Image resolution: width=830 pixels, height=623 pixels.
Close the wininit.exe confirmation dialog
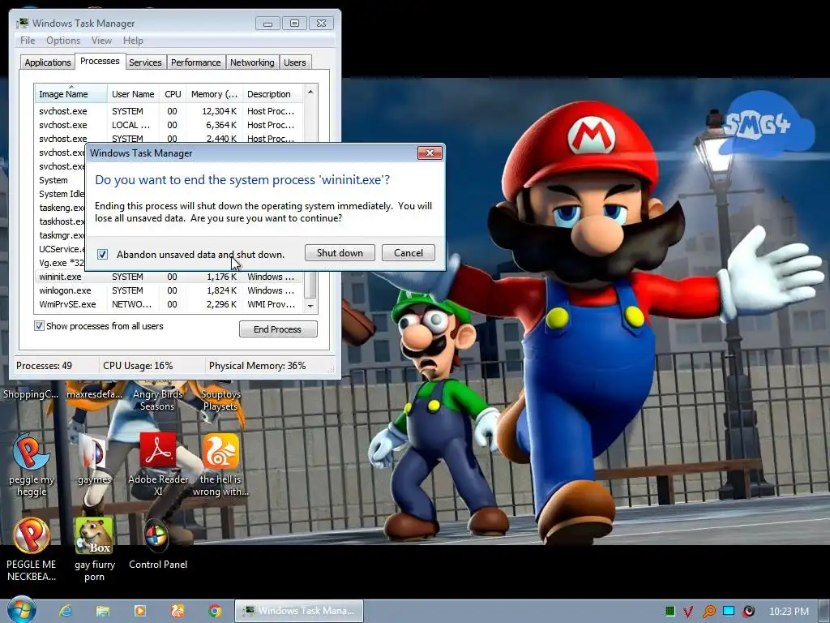(x=430, y=153)
